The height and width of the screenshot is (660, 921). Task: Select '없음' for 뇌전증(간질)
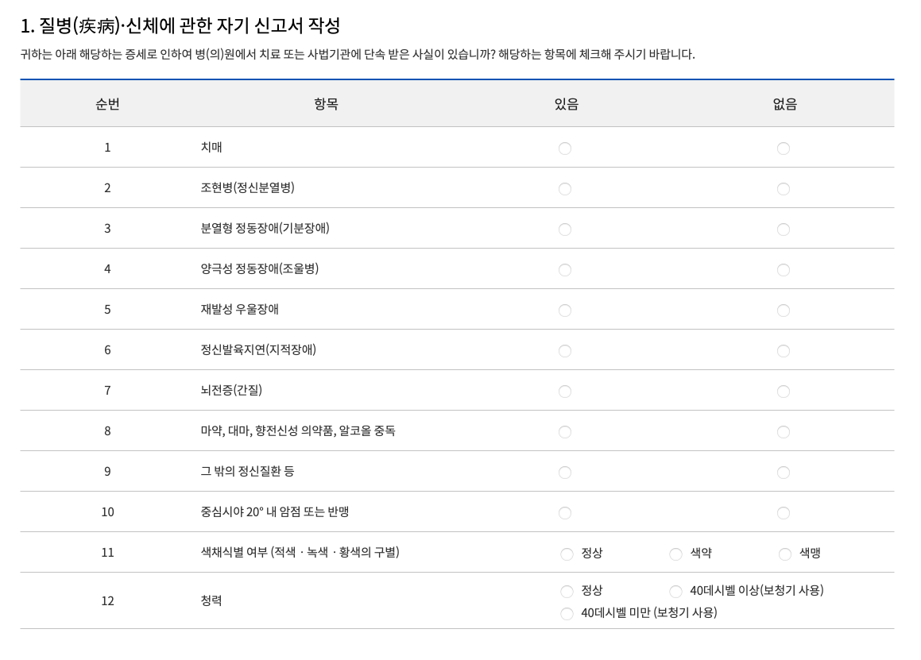(x=784, y=391)
